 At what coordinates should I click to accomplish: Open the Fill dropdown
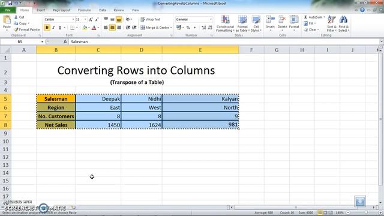pos(310,23)
